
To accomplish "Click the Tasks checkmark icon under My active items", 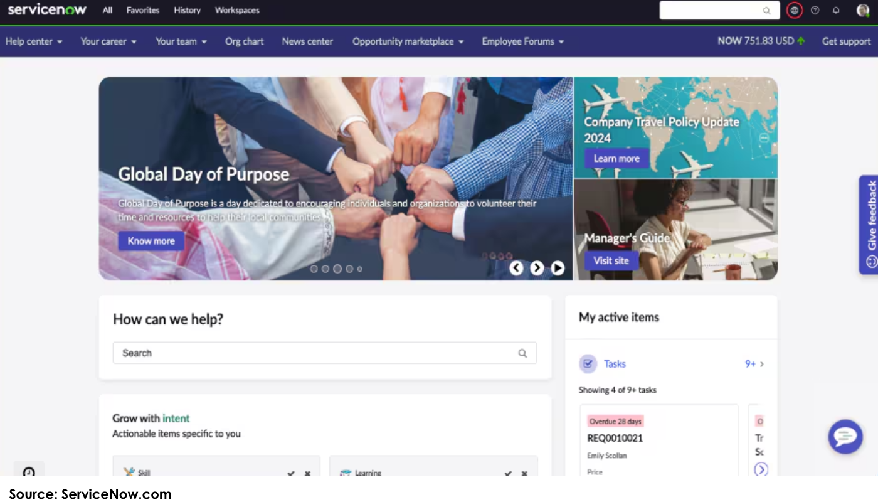I will click(x=588, y=363).
